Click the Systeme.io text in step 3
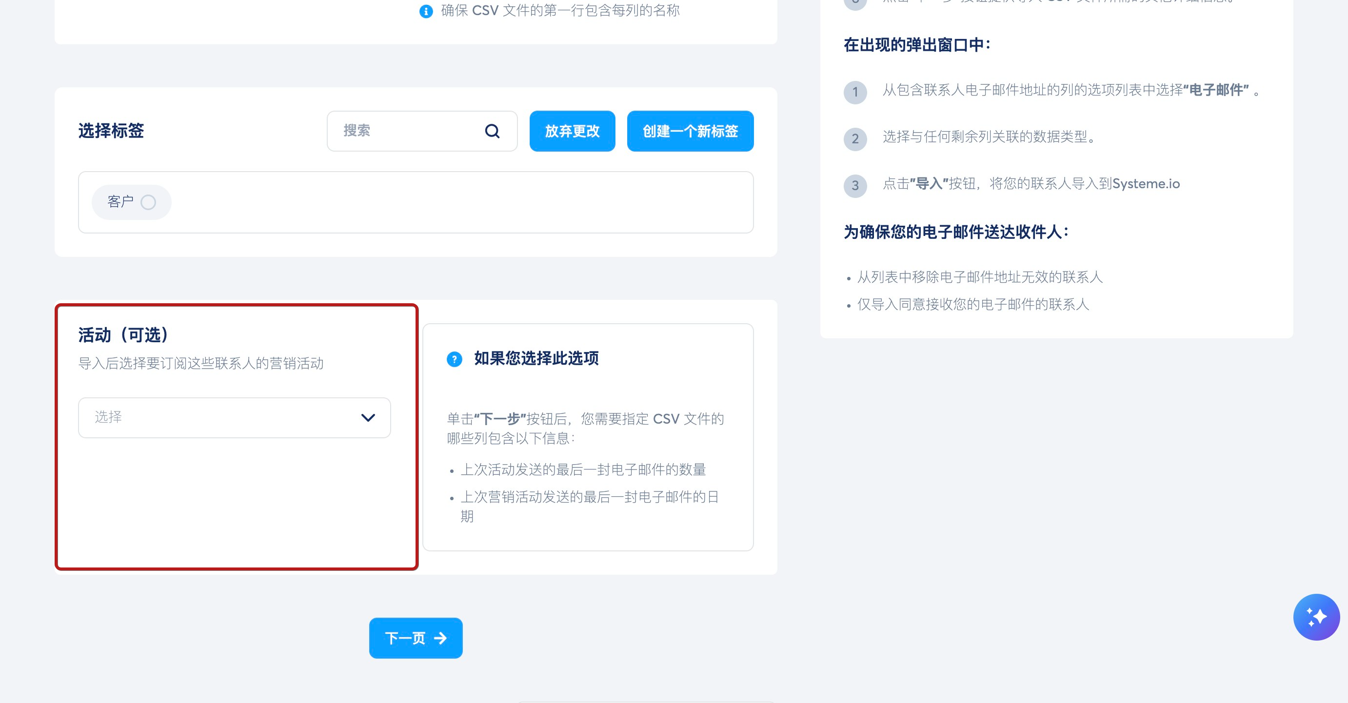 point(1146,184)
